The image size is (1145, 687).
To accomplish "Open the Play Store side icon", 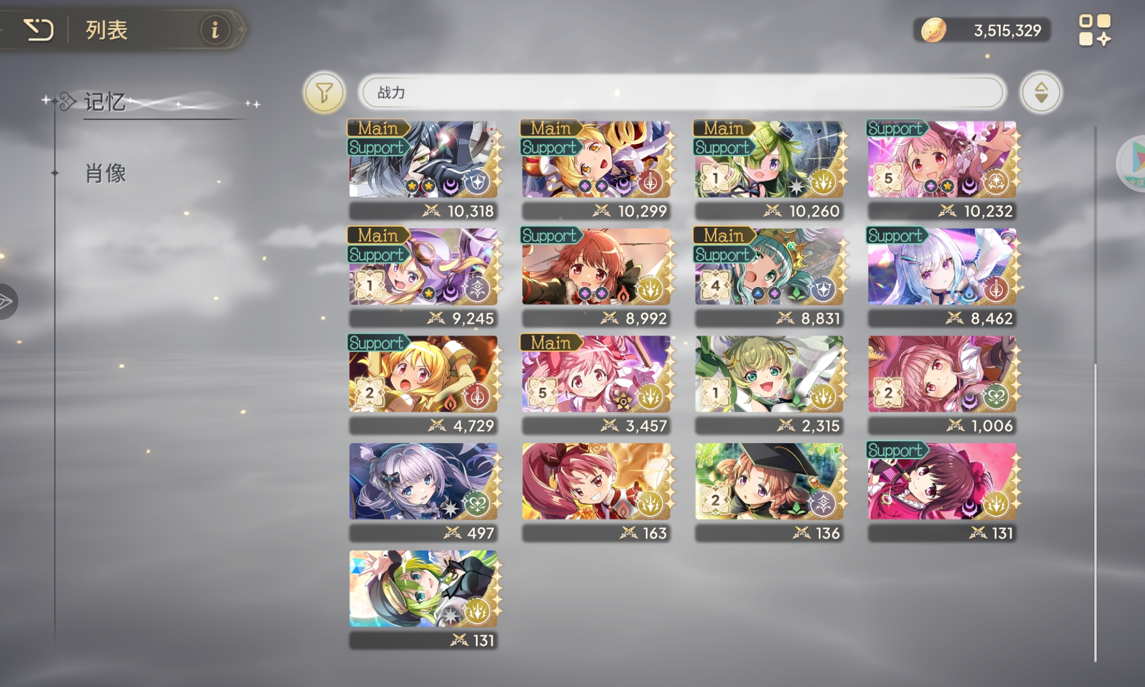I will (x=1132, y=164).
